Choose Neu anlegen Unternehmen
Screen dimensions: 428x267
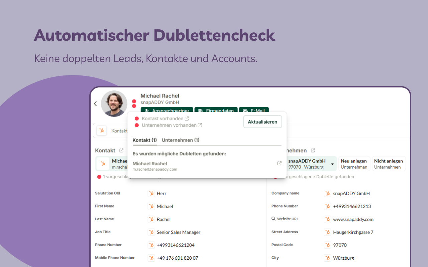pos(354,164)
